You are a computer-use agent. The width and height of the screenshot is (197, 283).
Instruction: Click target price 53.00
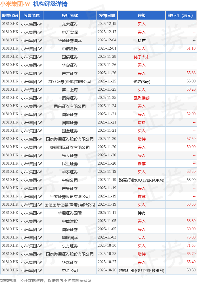191,180
